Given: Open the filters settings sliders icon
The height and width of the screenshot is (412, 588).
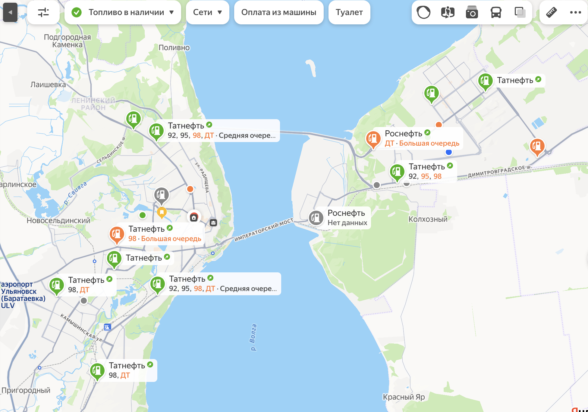Looking at the screenshot, I should 43,12.
